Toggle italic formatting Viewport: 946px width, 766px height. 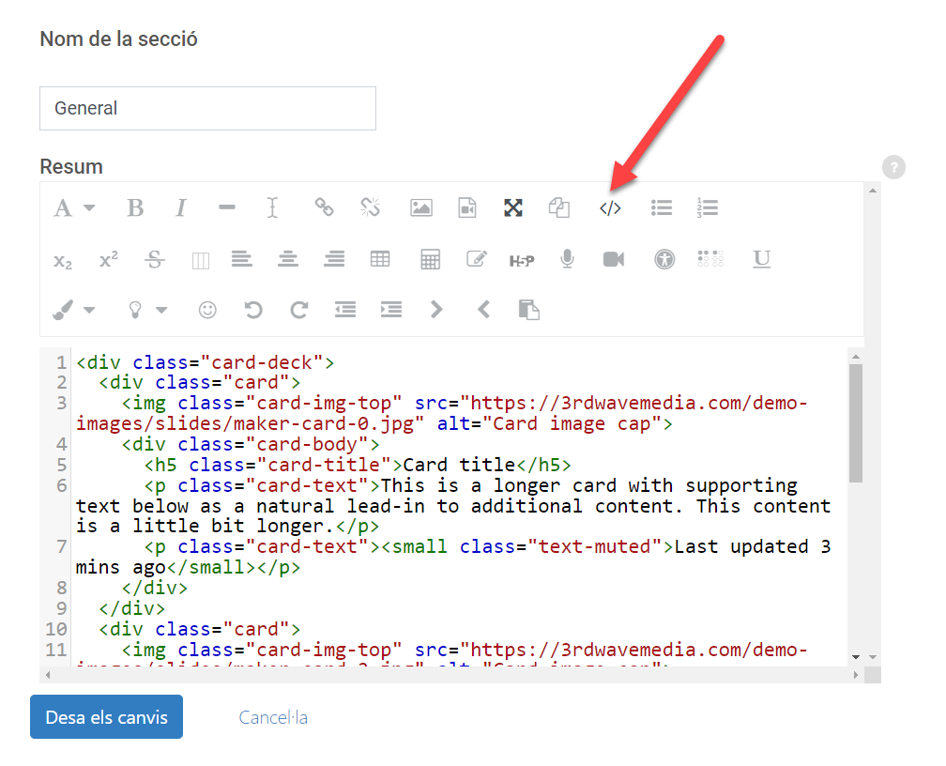[x=181, y=208]
